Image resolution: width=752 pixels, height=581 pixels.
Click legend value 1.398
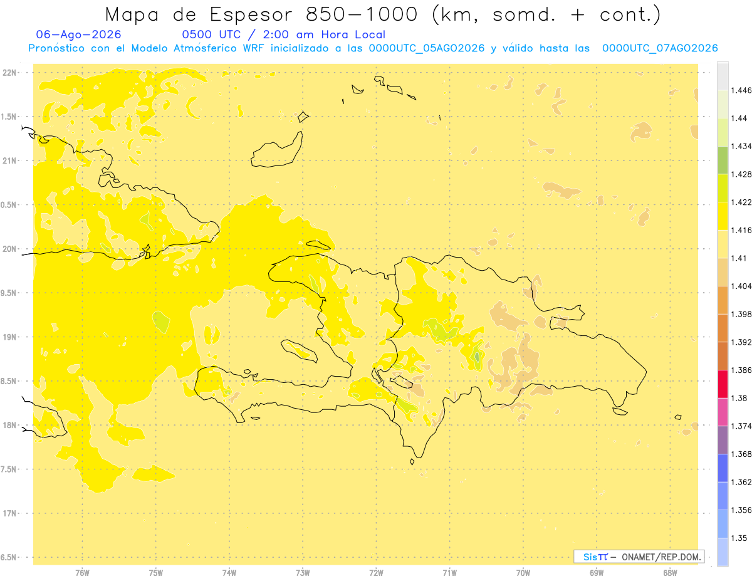(x=741, y=314)
